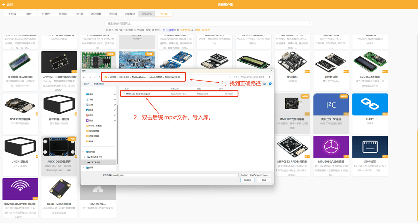Screen dimensions: 418x224
Task: Click MyWorkFolder in the address path
Action: [139, 77]
